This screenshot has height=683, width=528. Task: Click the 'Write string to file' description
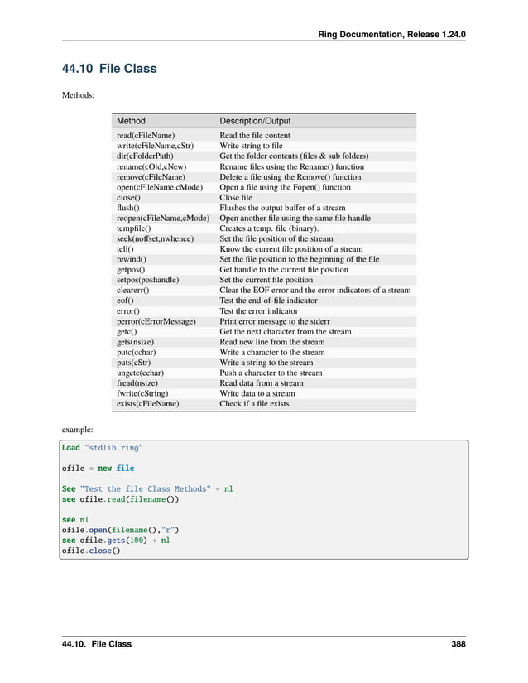point(251,146)
